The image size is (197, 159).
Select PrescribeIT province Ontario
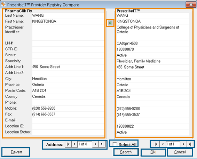153,85
